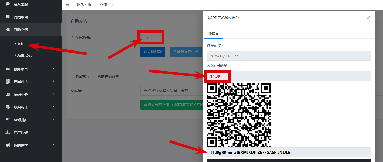Expand the 我的需求 menu chevron
Image resolution: width=383 pixels, height=162 pixels.
[53, 145]
